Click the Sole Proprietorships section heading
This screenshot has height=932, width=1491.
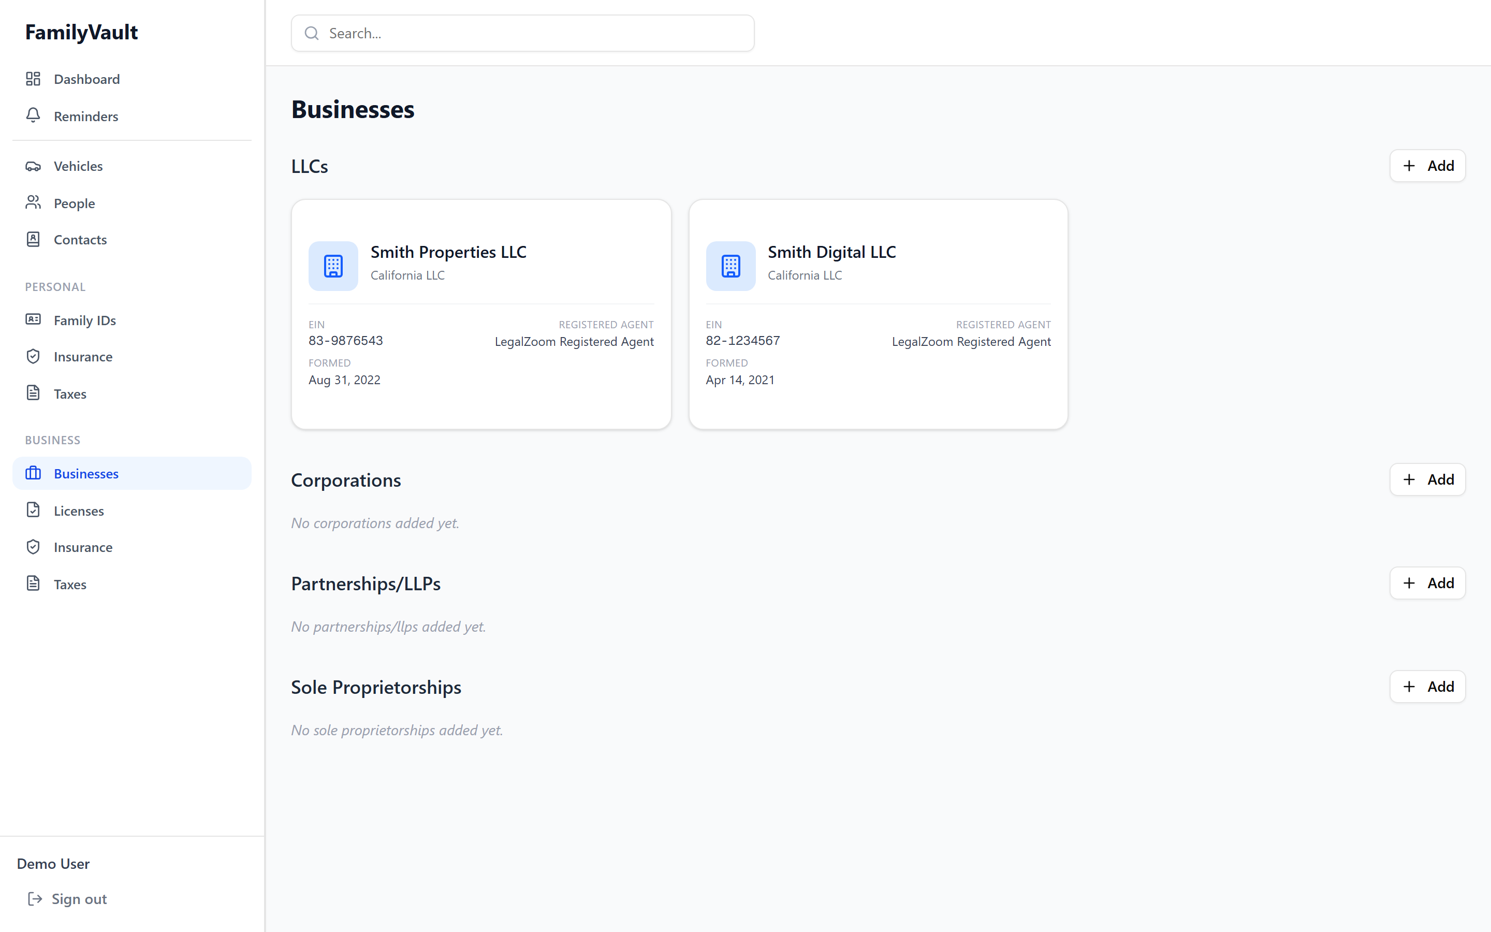click(376, 687)
